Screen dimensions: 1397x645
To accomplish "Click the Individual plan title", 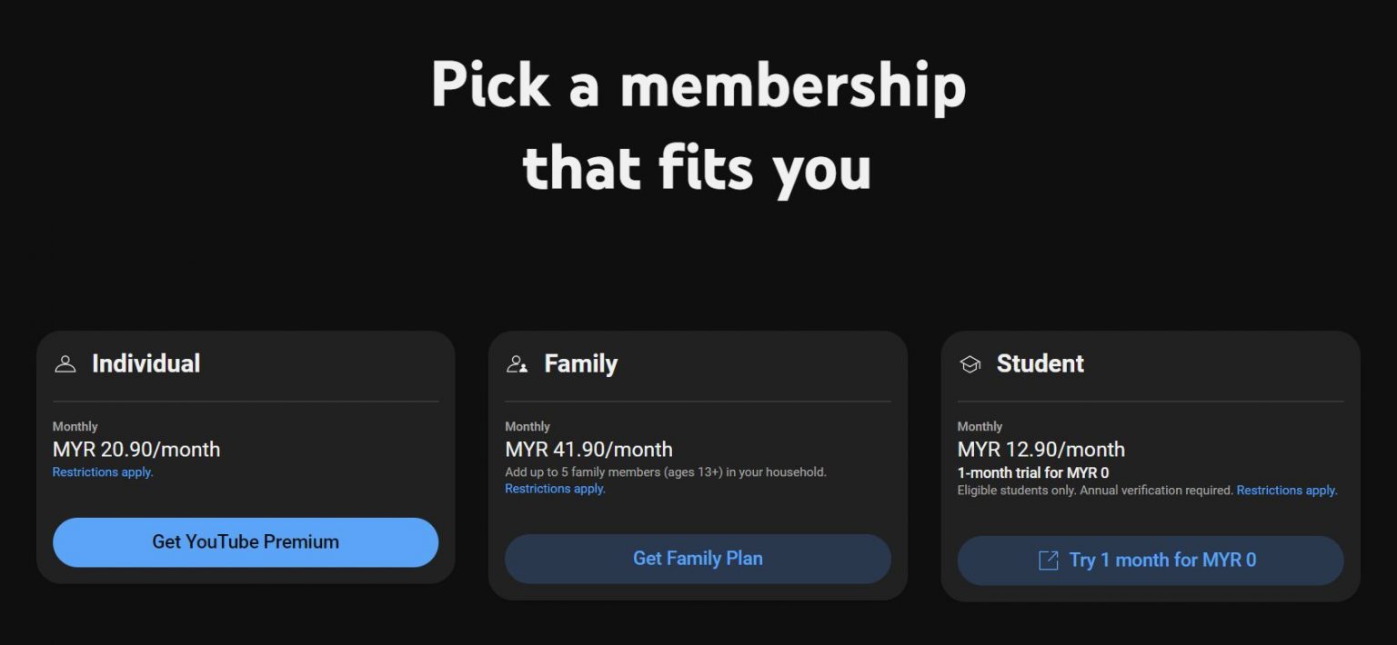I will point(146,363).
